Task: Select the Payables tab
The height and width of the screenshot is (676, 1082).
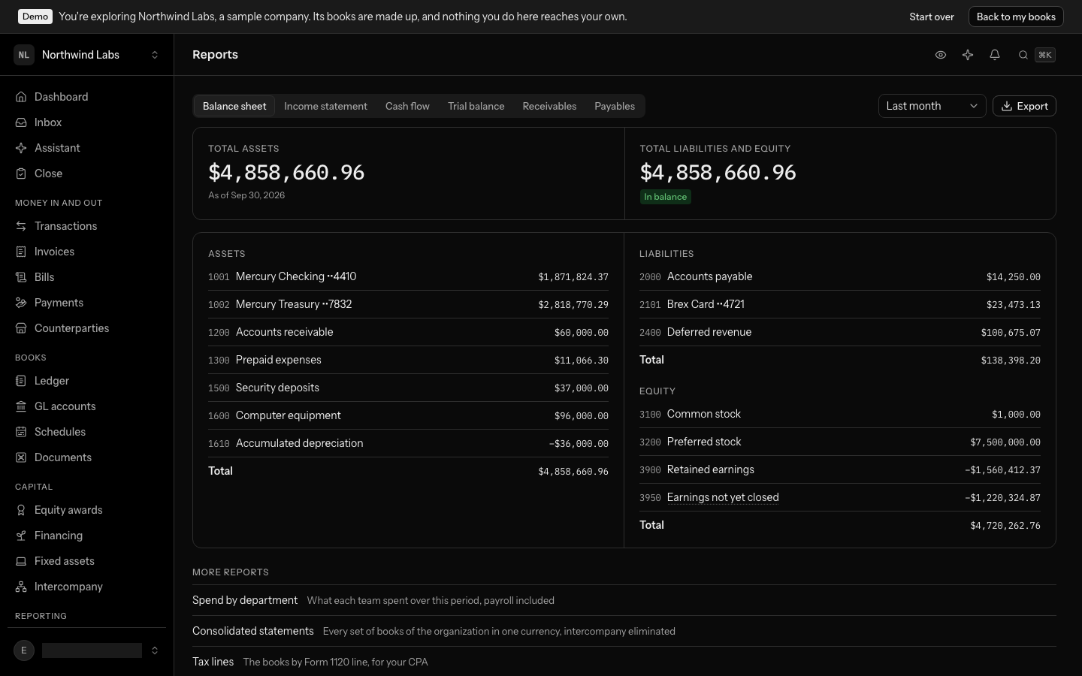Action: (x=615, y=106)
